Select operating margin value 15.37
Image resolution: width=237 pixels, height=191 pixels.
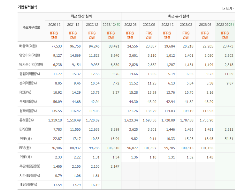click(x=76, y=74)
